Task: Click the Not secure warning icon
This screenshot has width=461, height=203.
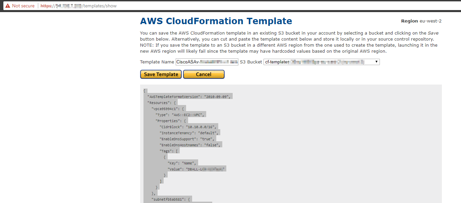Action: 7,6
